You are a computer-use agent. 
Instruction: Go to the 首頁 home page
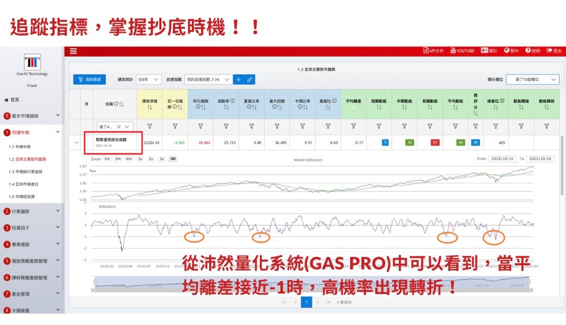click(12, 100)
